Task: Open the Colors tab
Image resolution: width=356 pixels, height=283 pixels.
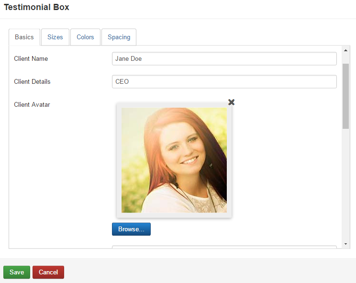Action: click(85, 37)
